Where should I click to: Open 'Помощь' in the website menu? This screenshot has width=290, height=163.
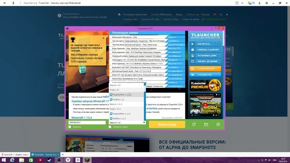coord(205,14)
